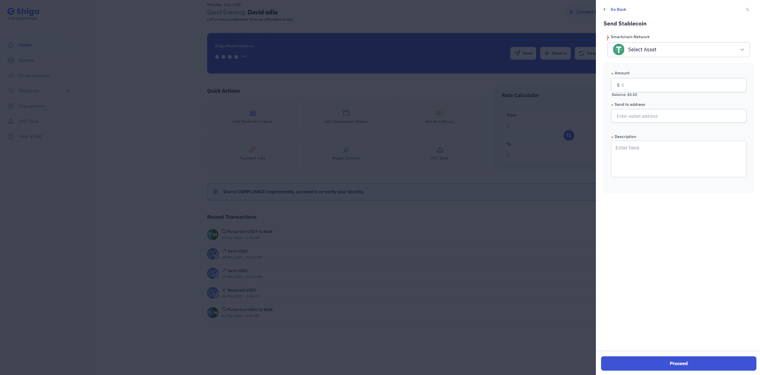Open Transactions in the sidebar
The image size is (760, 375).
(32, 106)
